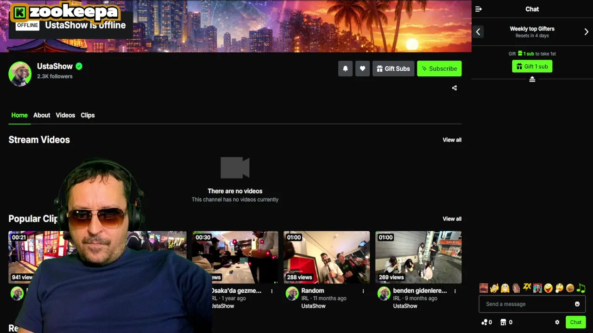Viewport: 593px width, 333px height.
Task: Collapse the gifters panel with up arrow handle
Action: click(532, 80)
